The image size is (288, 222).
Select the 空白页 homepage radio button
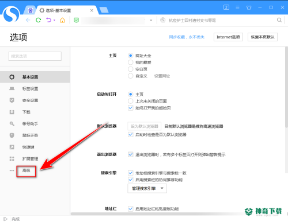[x=131, y=69]
